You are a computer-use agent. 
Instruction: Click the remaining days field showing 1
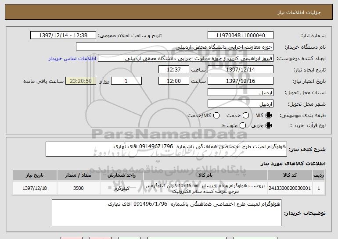tap(126, 81)
